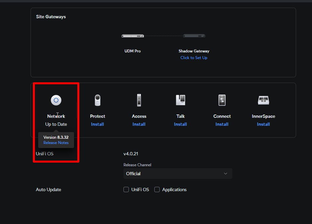The height and width of the screenshot is (224, 312).
Task: Click the 'UniFi OS' row label beside v4.0.21
Action: click(x=44, y=154)
